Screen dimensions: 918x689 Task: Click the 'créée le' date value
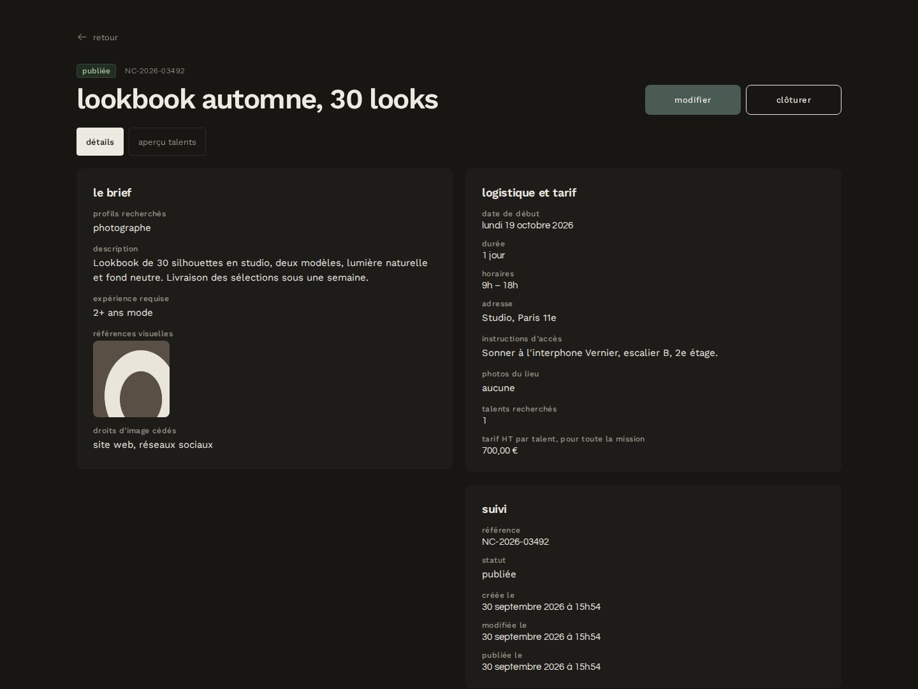pyautogui.click(x=541, y=607)
